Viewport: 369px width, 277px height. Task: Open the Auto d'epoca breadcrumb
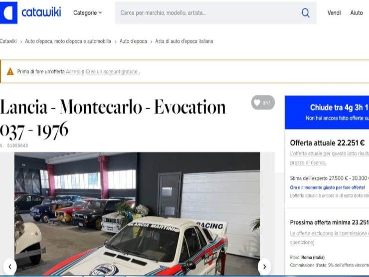(133, 41)
